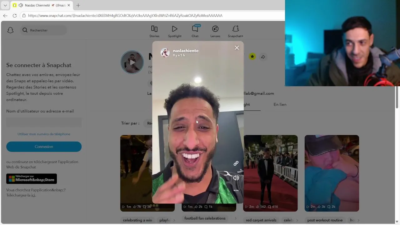
Task: Close the Nasdas Chienneté browser tab
Action: 69,5
